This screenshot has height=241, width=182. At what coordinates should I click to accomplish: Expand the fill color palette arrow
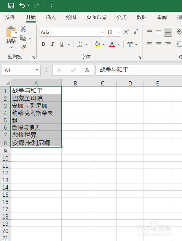tap(104, 44)
